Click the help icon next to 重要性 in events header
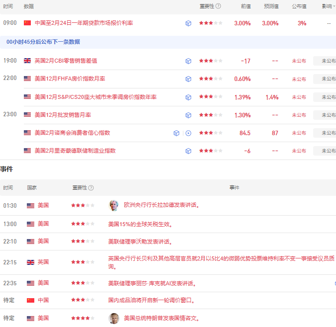This screenshot has width=336, height=327. 91,188
